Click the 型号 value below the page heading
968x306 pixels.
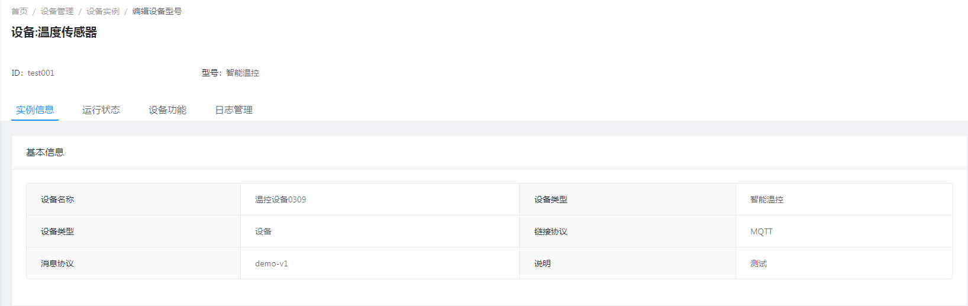(243, 73)
